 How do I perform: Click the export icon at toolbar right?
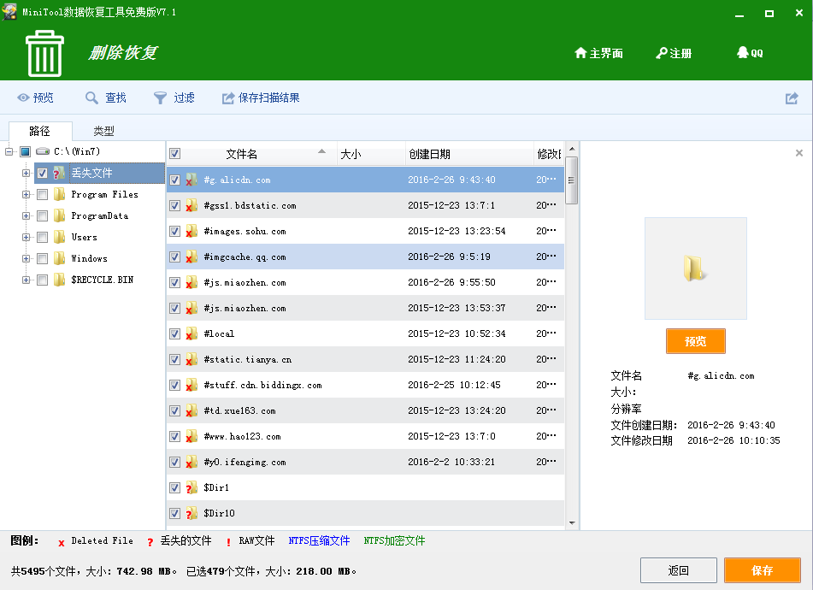[792, 98]
